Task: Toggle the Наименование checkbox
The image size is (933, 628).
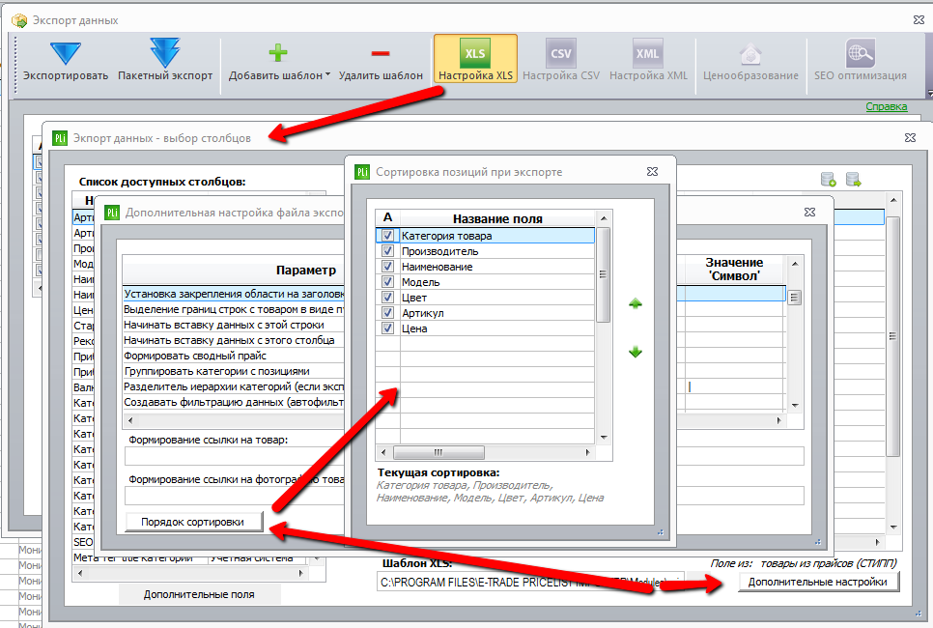Action: click(x=387, y=267)
